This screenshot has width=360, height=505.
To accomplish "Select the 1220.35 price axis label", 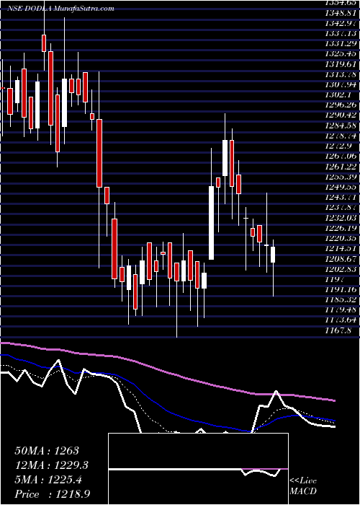I will [341, 239].
